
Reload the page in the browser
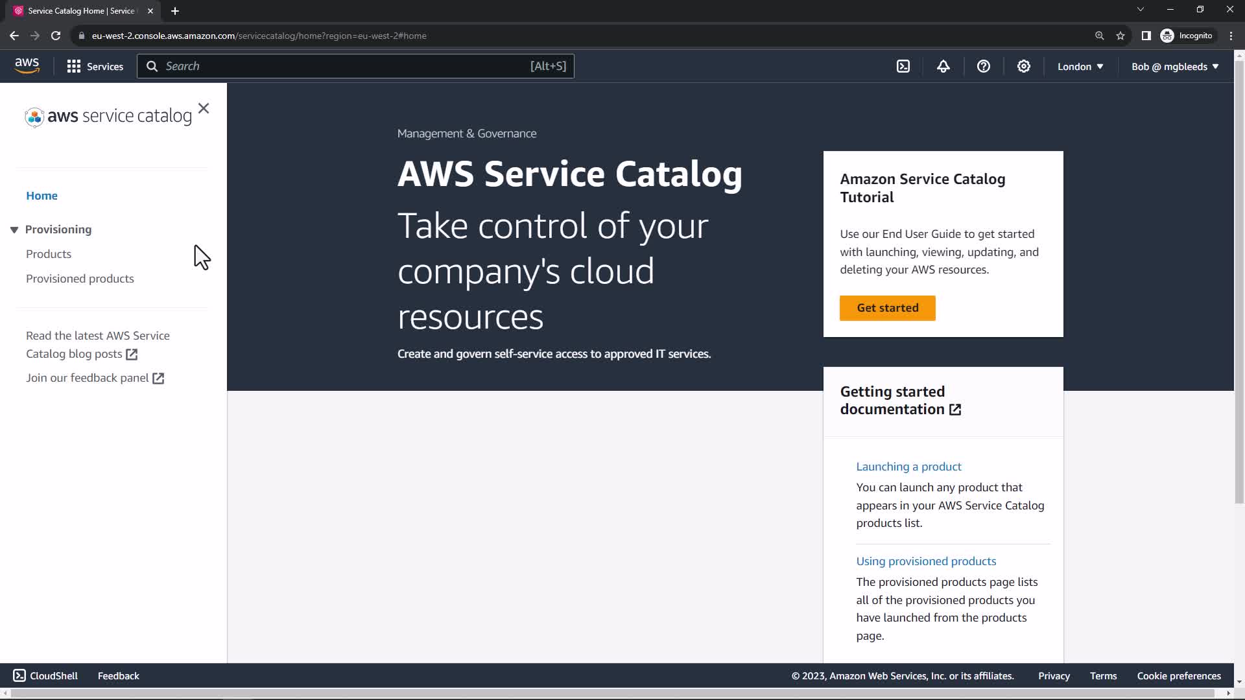56,36
